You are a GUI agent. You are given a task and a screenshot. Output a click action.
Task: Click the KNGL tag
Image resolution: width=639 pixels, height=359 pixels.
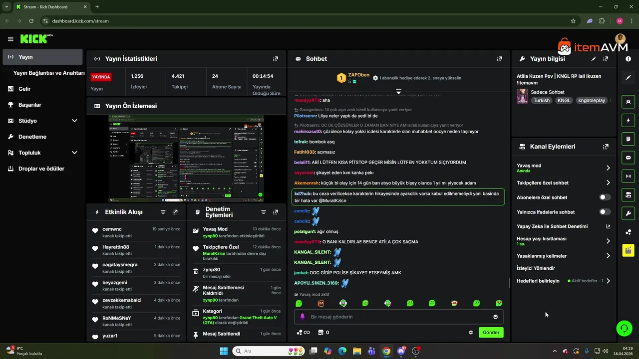tap(564, 100)
